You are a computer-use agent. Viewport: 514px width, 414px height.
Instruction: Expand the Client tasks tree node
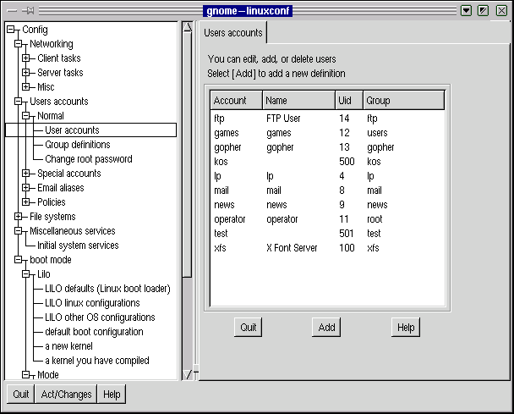(x=26, y=58)
